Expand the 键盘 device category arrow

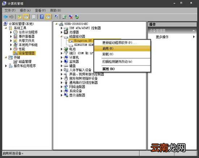[x=62, y=66]
